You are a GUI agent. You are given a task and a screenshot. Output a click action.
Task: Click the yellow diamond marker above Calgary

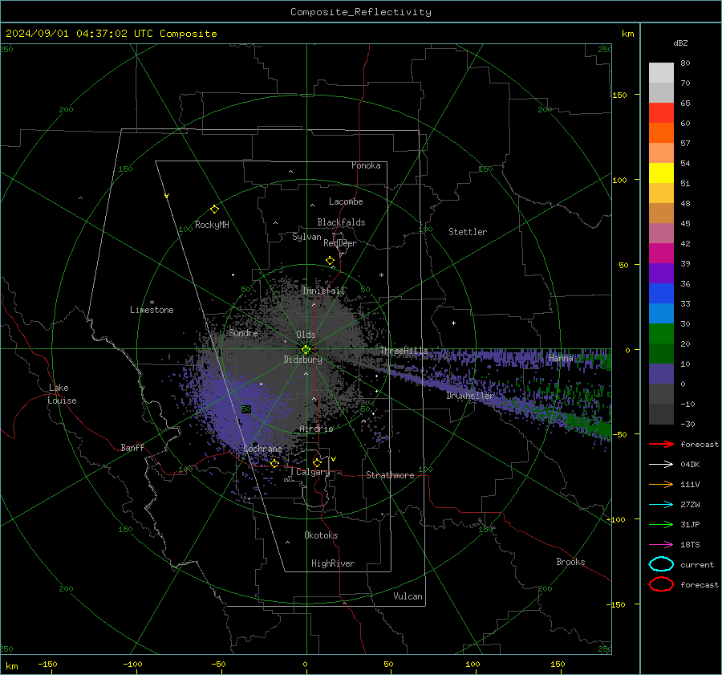point(317,462)
